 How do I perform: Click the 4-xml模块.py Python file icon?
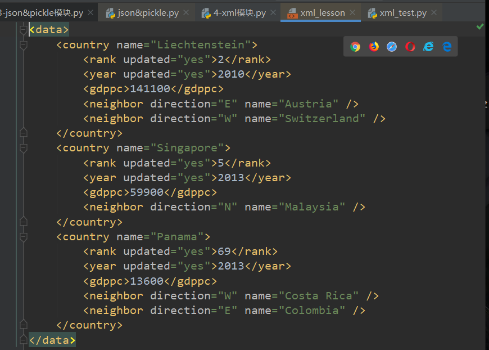[206, 13]
